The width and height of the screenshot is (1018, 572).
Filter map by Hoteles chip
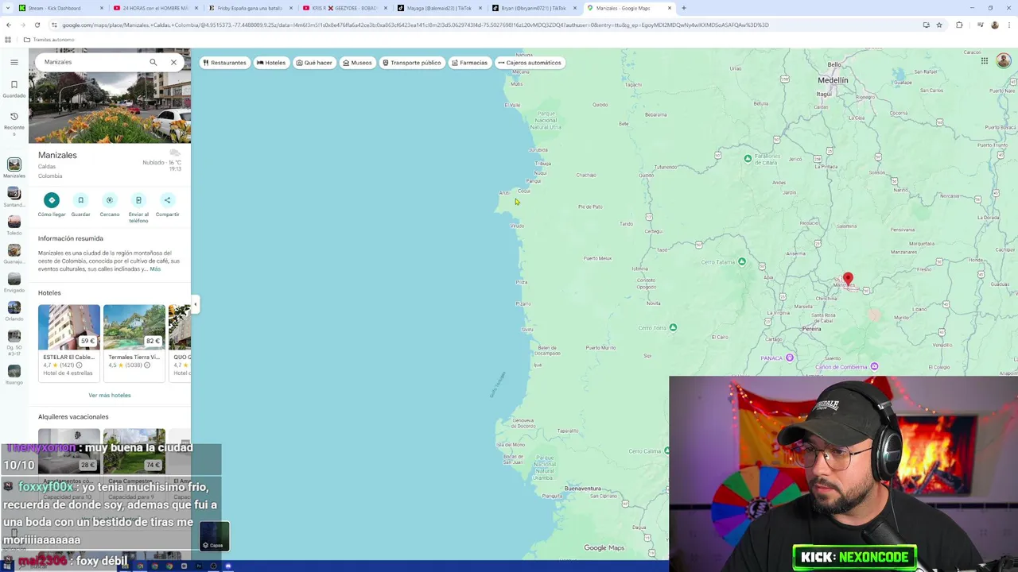point(271,63)
